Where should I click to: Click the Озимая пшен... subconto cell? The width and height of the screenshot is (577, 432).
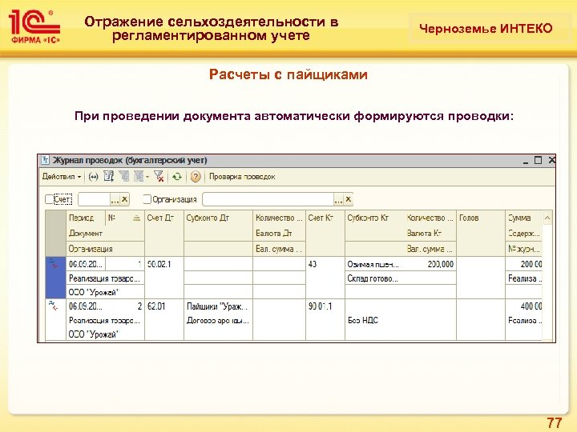(x=375, y=264)
